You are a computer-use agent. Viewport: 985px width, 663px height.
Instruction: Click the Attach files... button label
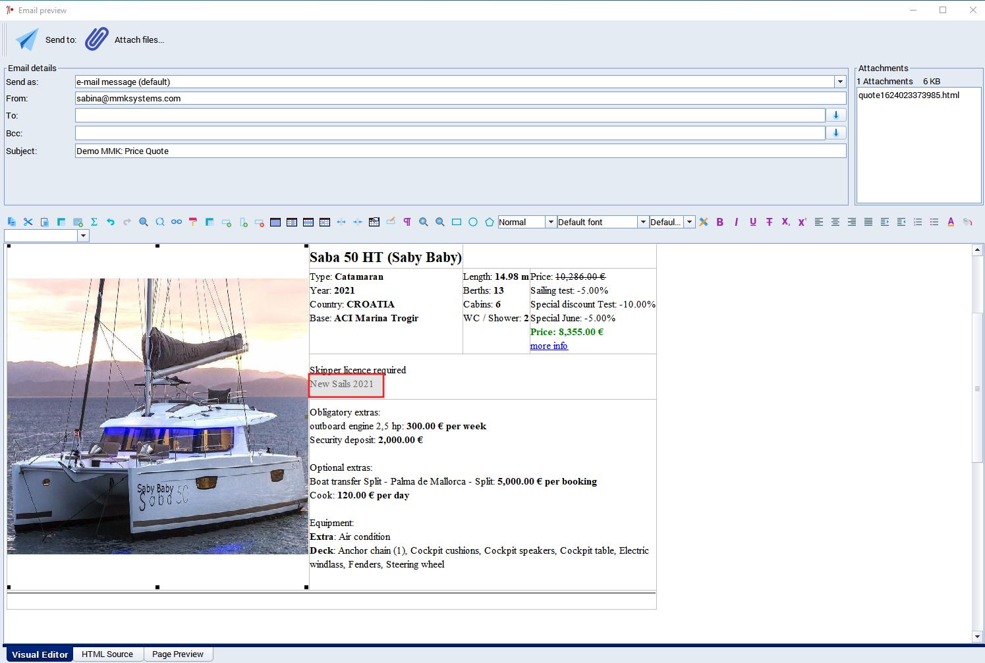[x=139, y=40]
